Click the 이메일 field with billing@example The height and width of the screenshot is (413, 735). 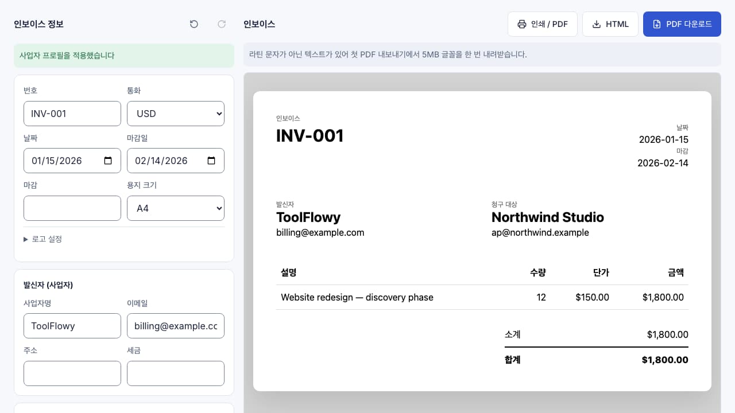click(x=176, y=326)
